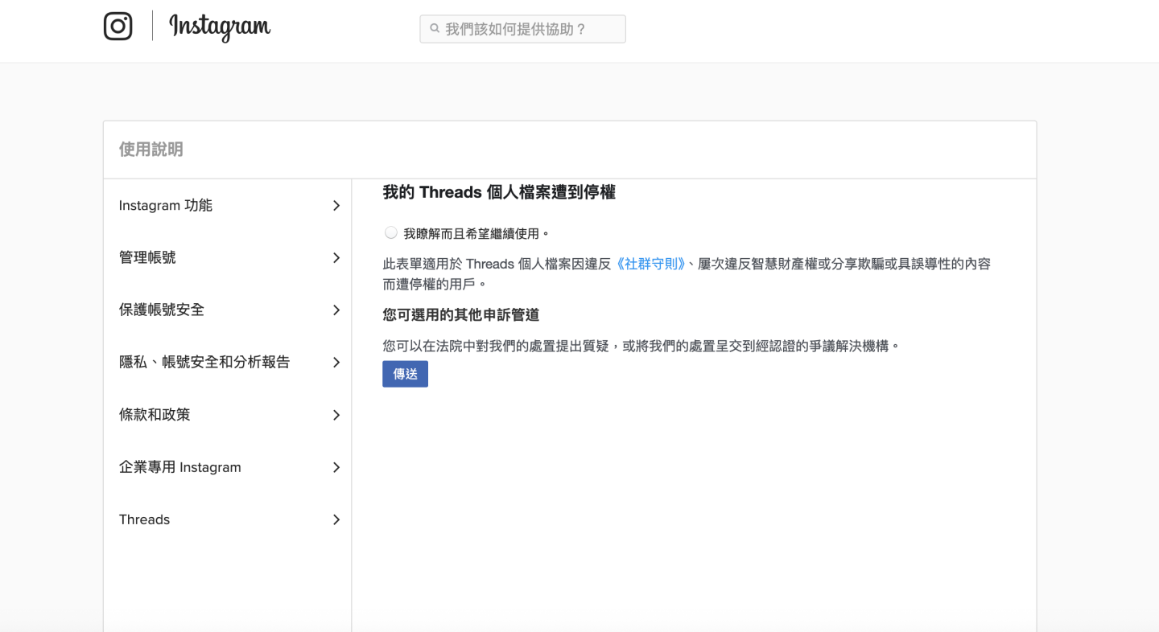Open the Threads sidebar menu item
This screenshot has width=1159, height=632.
pyautogui.click(x=228, y=519)
